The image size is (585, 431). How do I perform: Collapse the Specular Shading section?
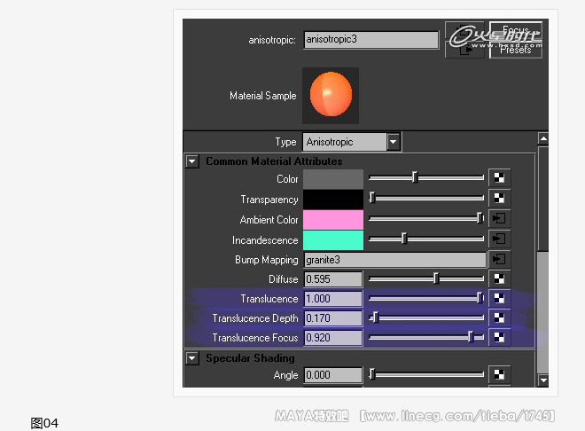192,358
